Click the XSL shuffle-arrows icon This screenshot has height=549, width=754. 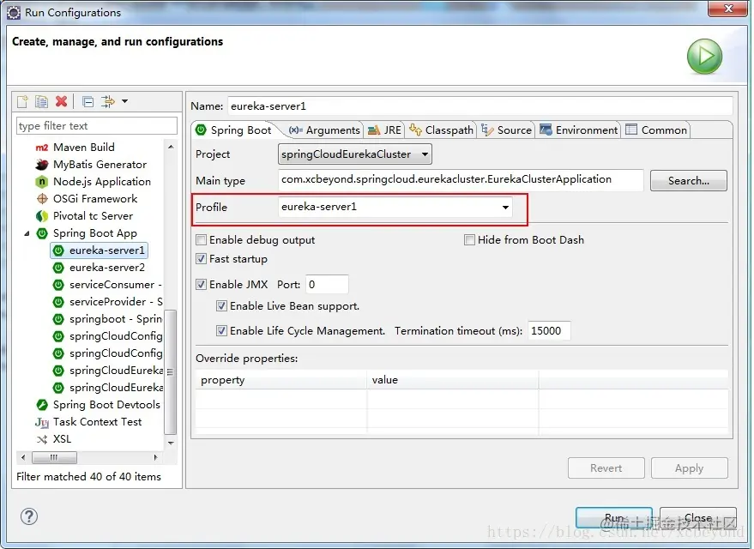pyautogui.click(x=42, y=439)
